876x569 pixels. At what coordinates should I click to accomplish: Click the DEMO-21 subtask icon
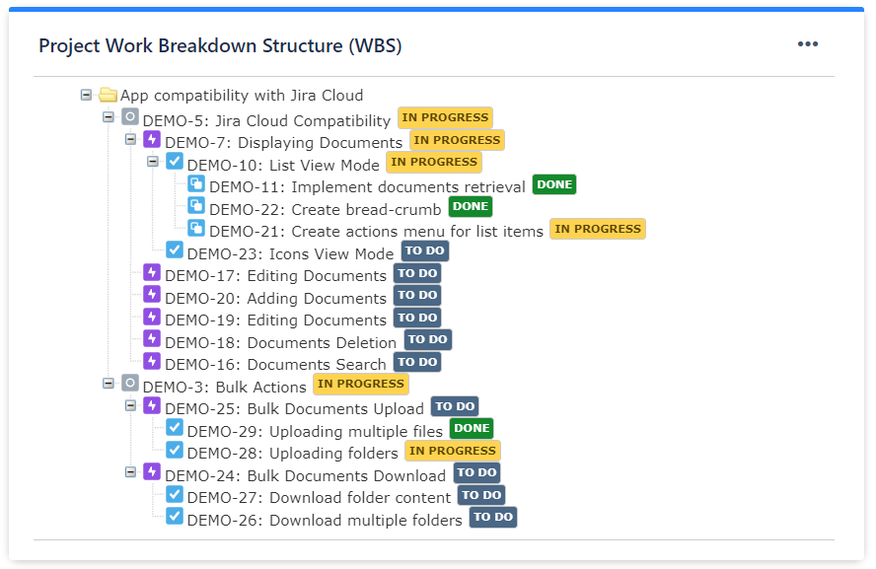tap(196, 228)
